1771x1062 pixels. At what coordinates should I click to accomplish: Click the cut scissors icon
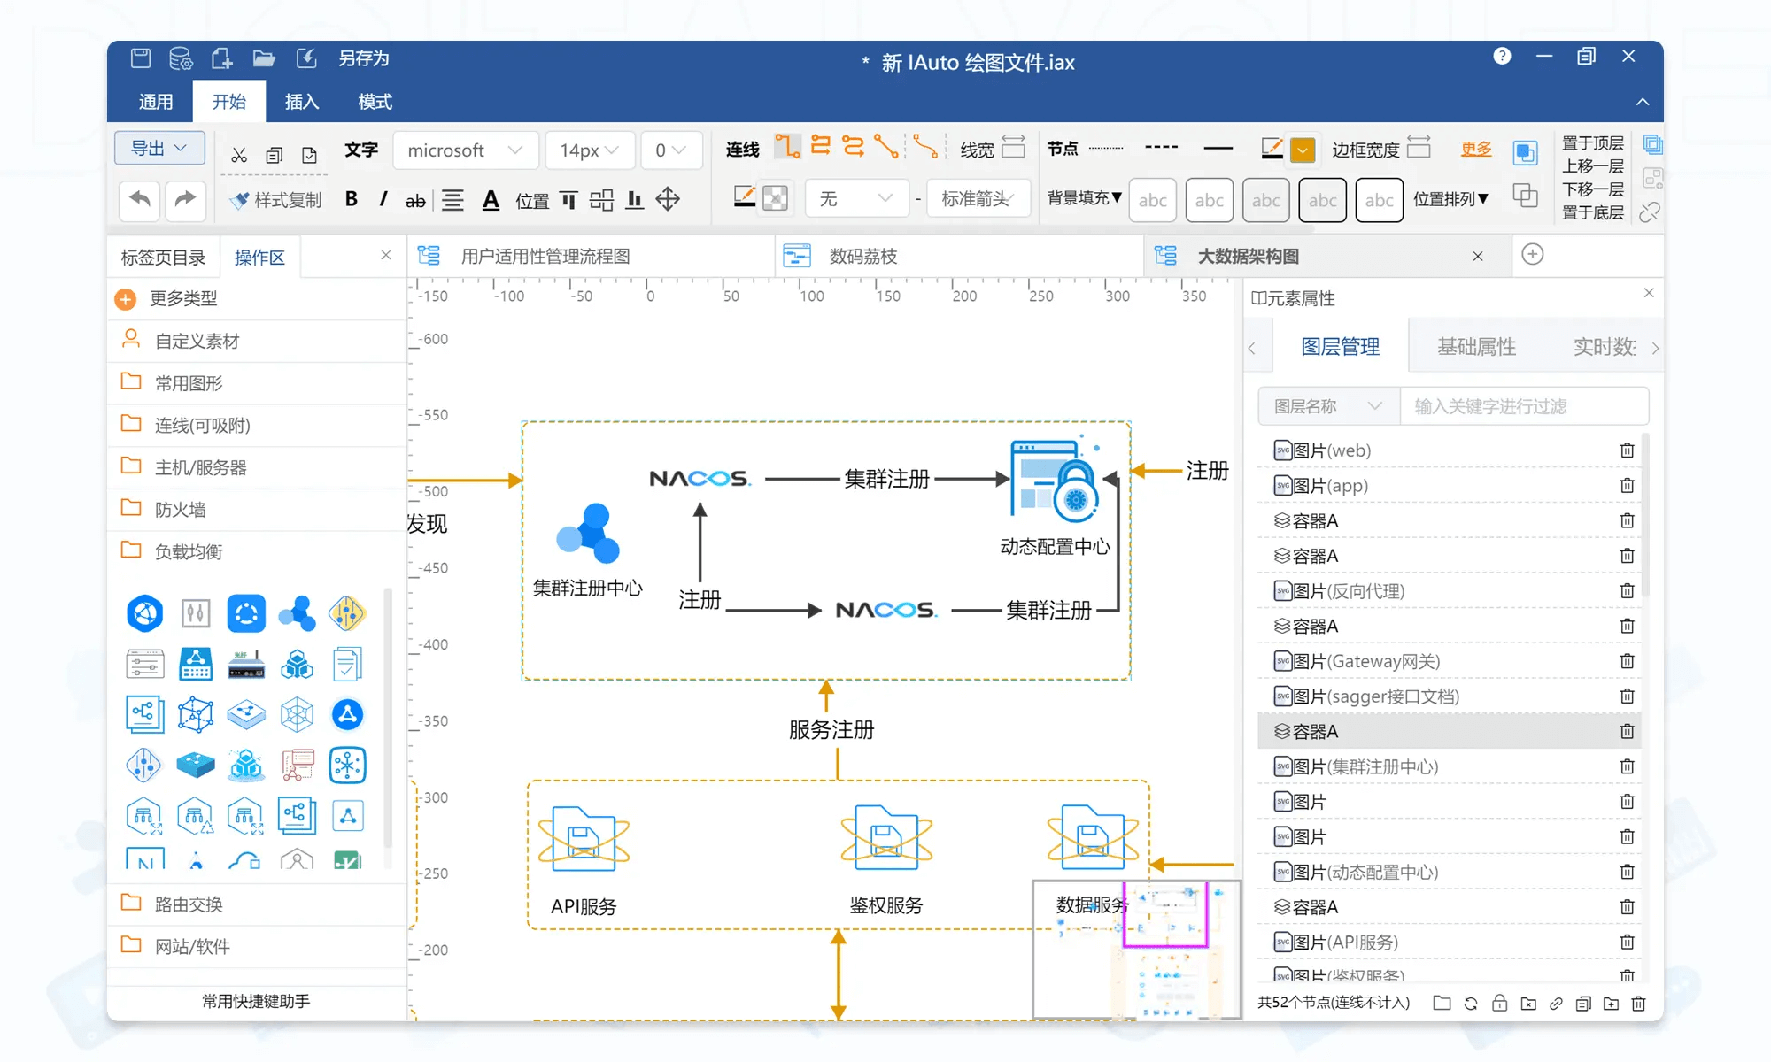[238, 155]
